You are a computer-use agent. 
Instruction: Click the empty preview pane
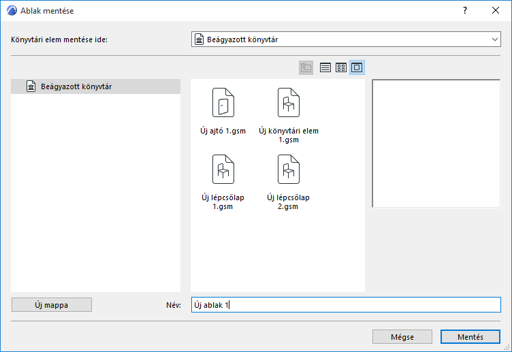(436, 144)
